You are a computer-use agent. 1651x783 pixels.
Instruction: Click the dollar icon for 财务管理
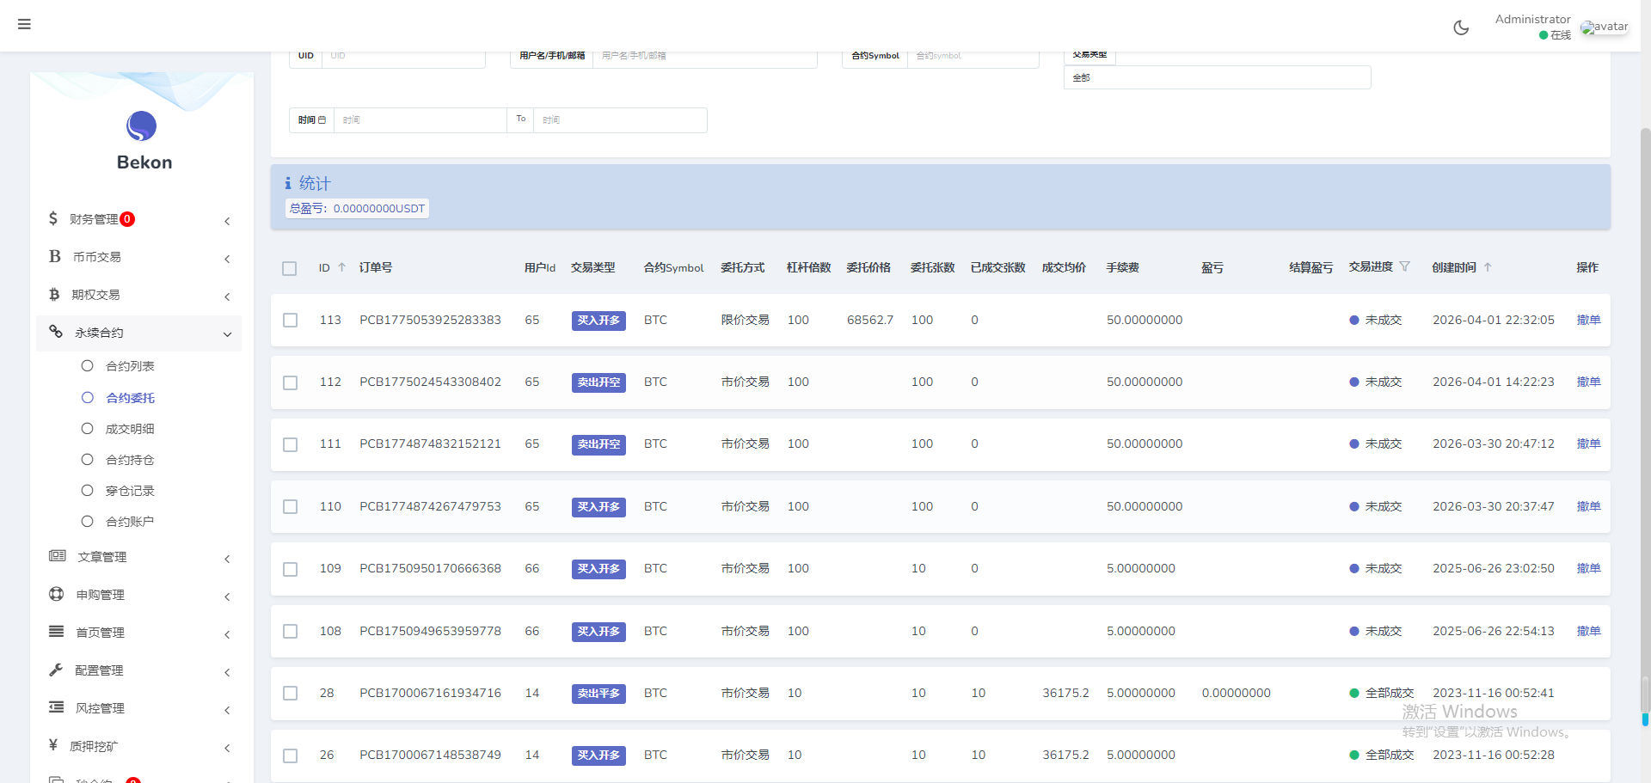point(53,218)
